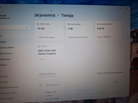Click the Asennettu RAM memory icon

tap(98, 24)
